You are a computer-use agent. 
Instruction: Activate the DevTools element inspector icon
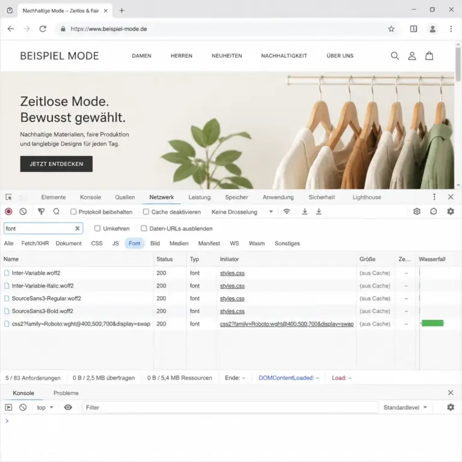coord(8,197)
